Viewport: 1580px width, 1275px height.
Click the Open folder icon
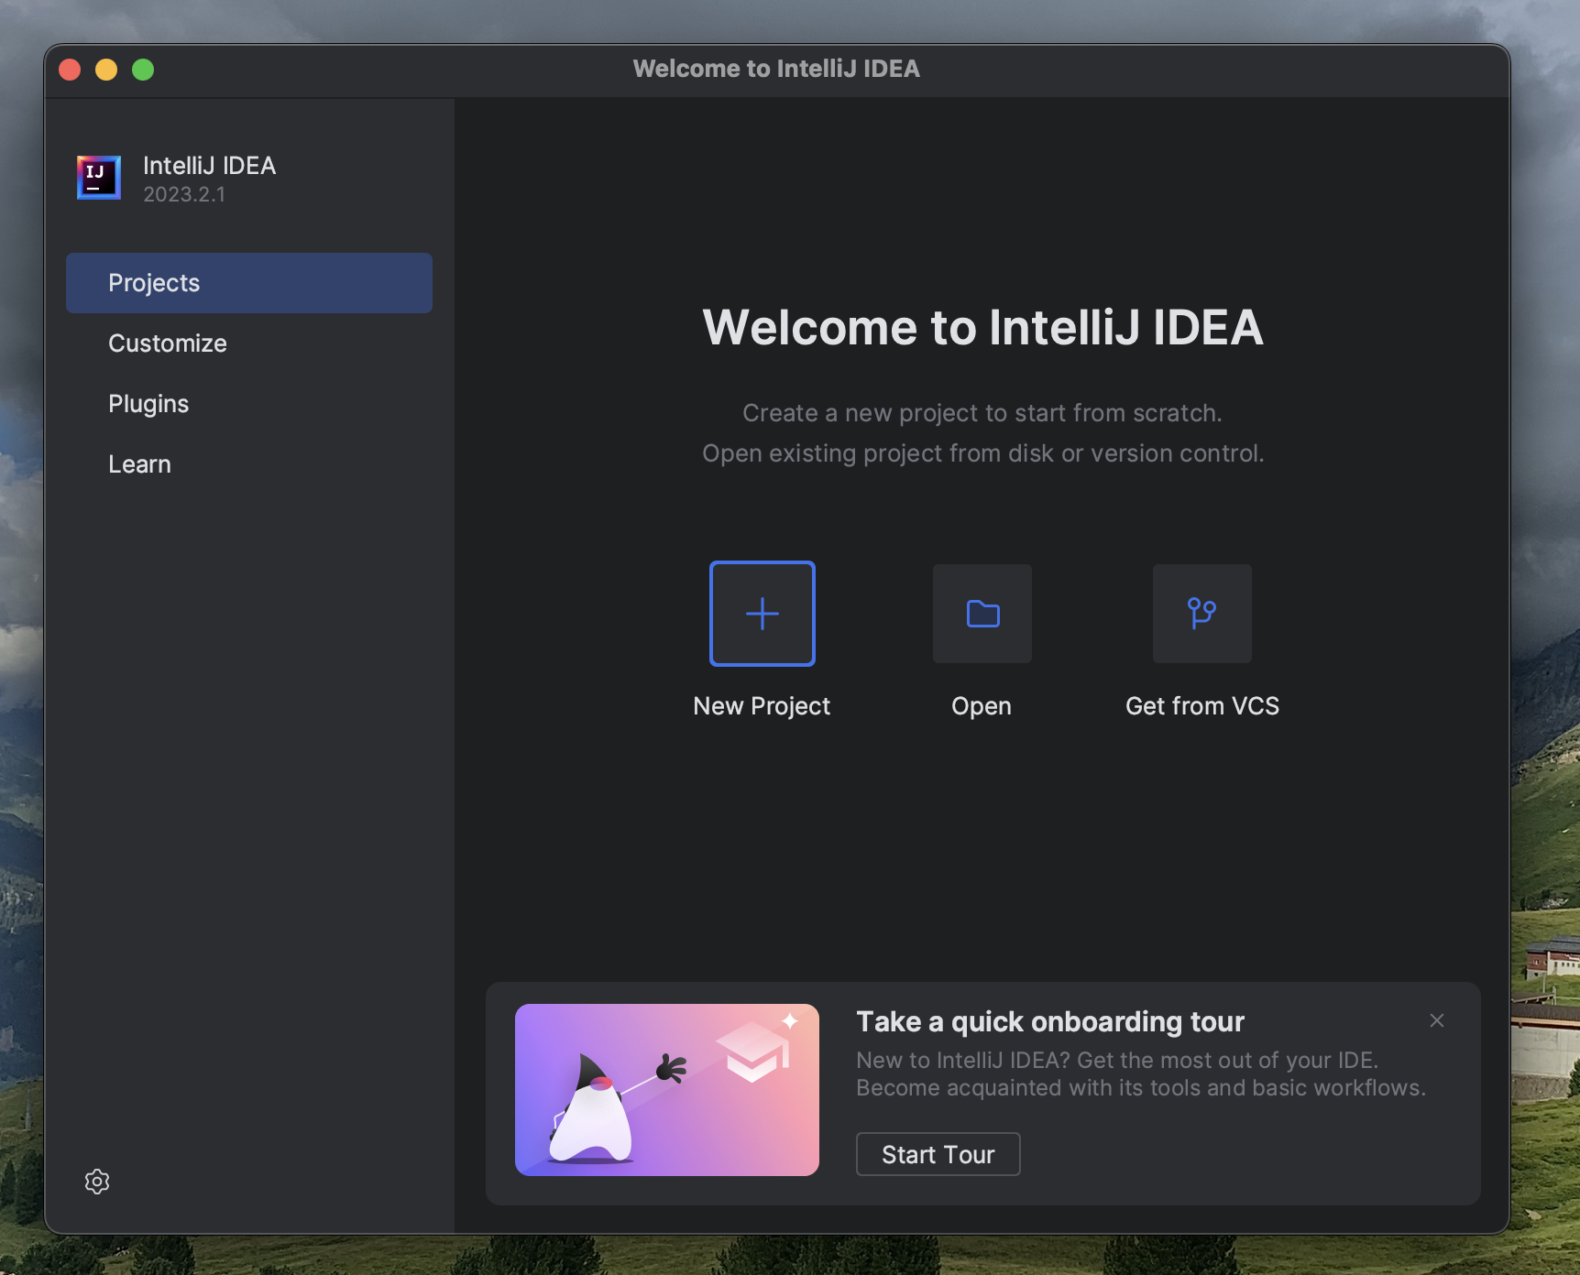982,614
